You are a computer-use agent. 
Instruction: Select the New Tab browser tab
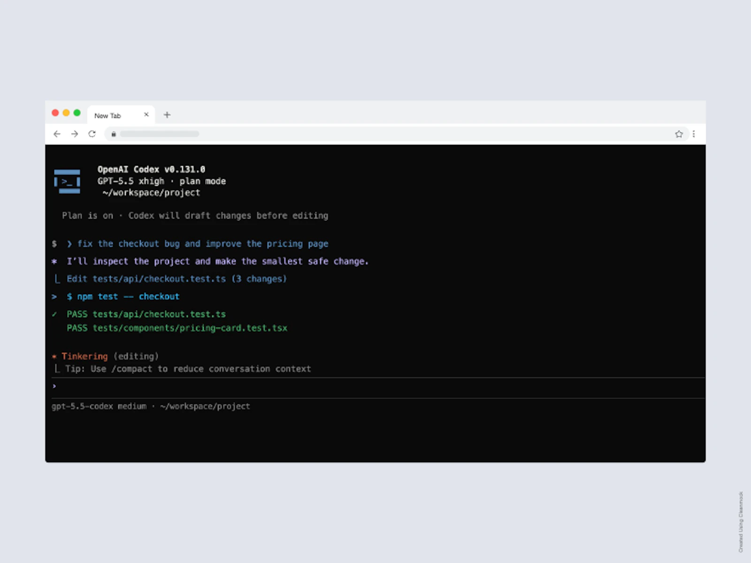pyautogui.click(x=121, y=115)
